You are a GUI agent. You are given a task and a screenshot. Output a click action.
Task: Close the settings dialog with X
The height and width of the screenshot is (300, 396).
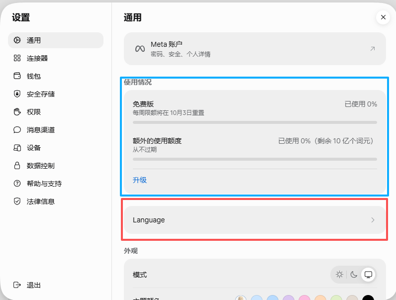(383, 17)
